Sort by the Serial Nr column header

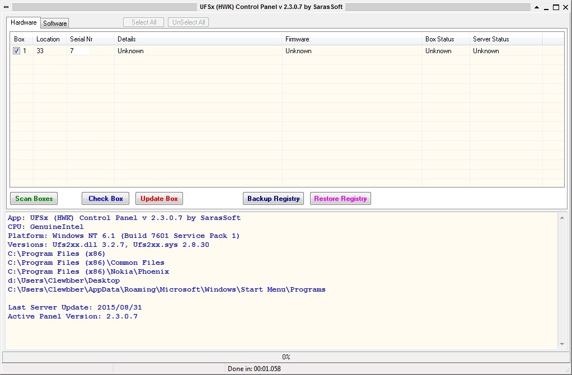click(91, 39)
